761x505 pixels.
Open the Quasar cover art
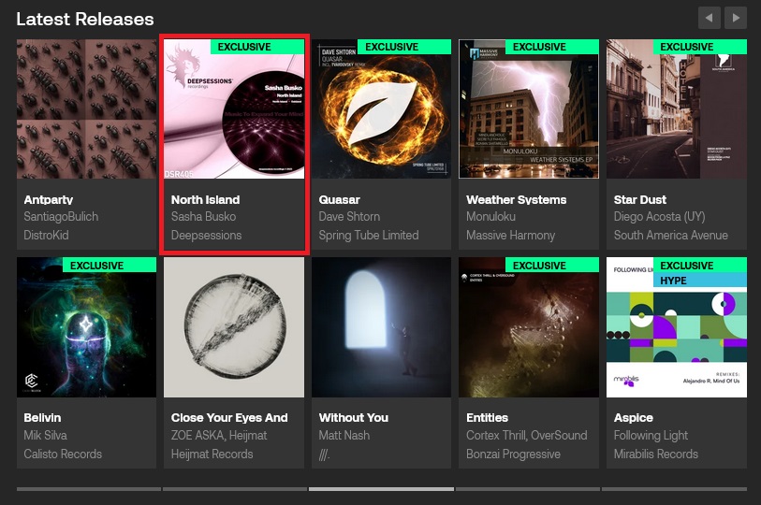382,109
